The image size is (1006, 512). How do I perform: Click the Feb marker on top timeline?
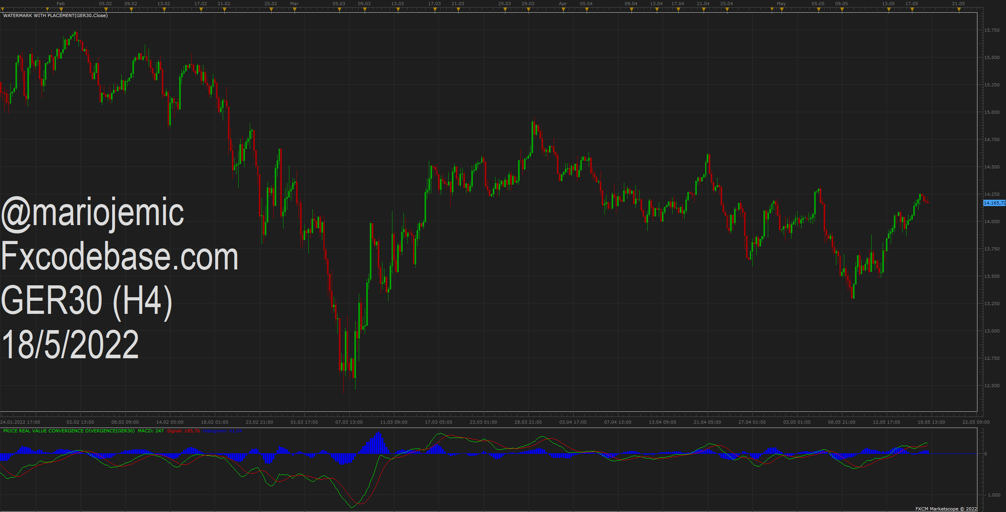pyautogui.click(x=61, y=4)
